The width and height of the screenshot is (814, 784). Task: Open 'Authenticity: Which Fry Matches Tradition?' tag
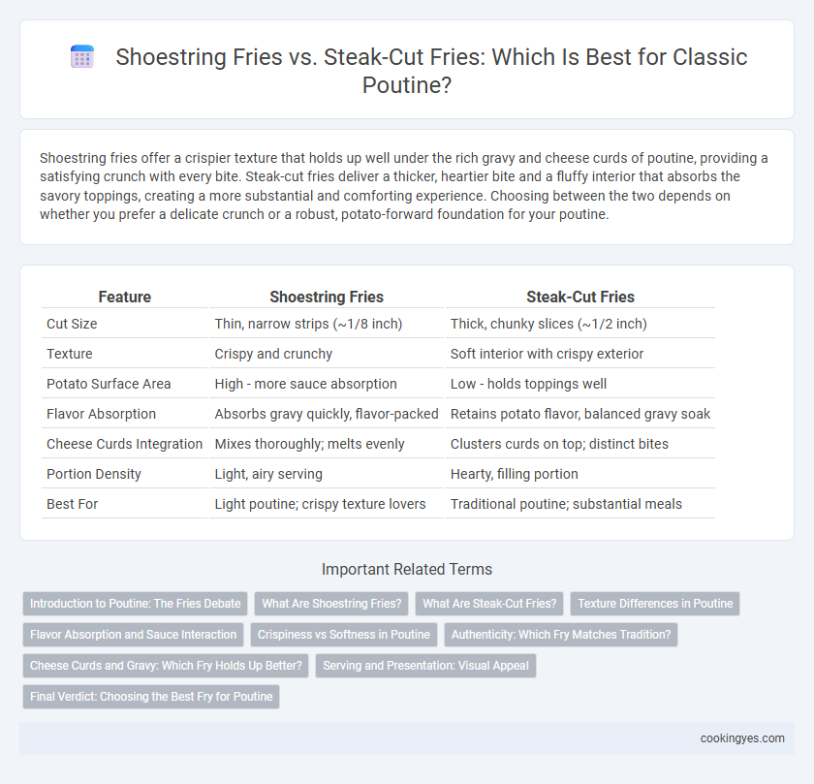click(561, 635)
